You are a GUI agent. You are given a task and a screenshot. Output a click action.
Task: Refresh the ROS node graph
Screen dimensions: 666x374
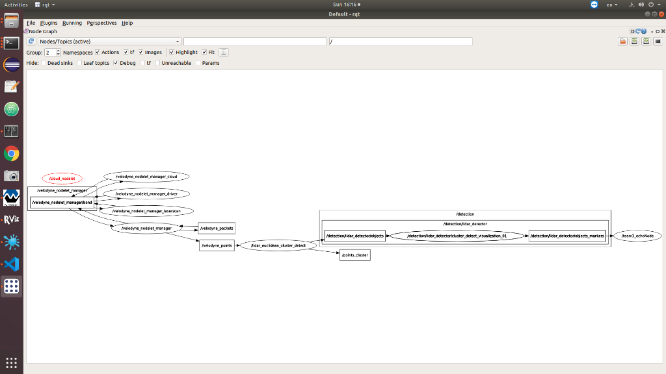pyautogui.click(x=31, y=41)
